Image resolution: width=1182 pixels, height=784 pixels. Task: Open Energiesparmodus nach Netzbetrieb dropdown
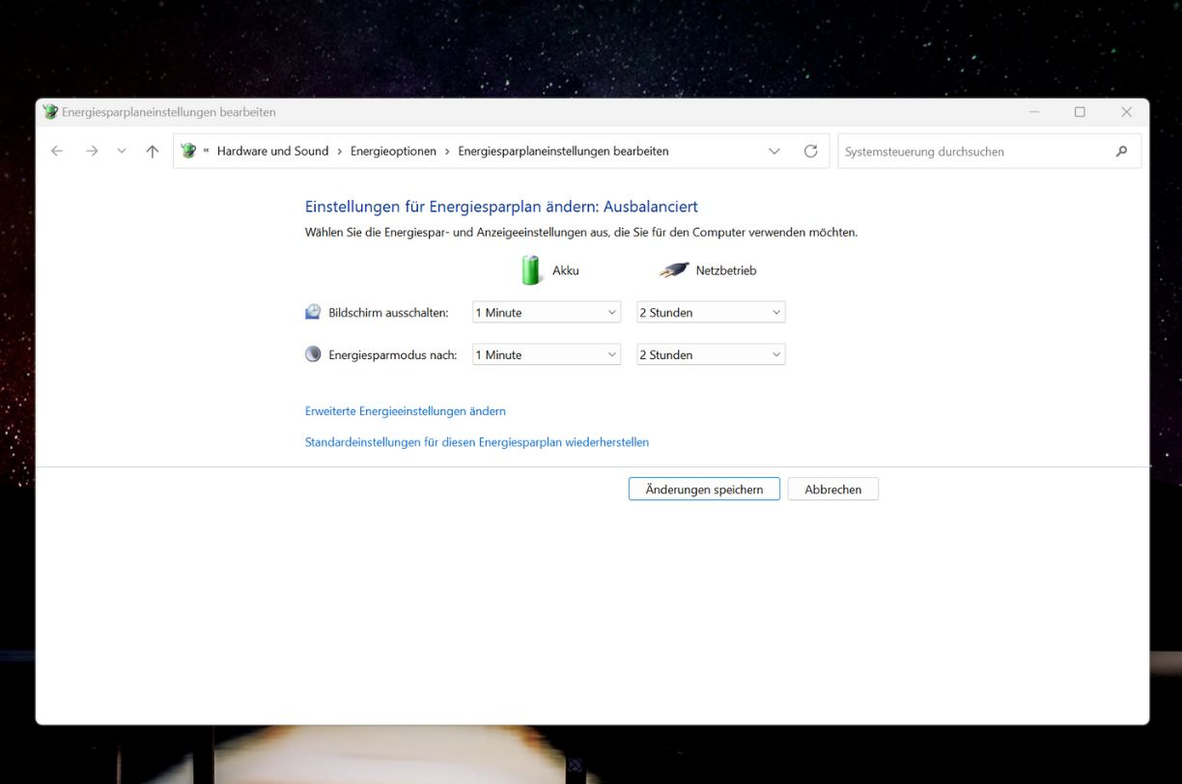coord(711,355)
